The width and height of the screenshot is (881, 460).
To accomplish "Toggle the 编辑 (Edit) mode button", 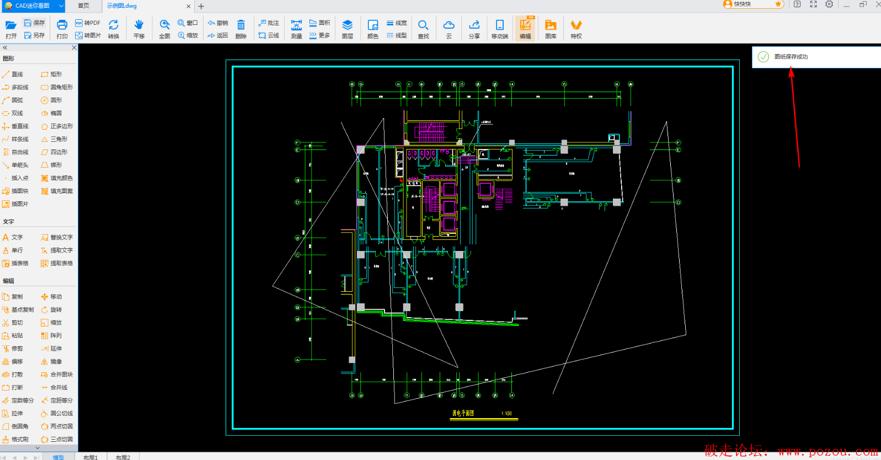I will tap(525, 29).
